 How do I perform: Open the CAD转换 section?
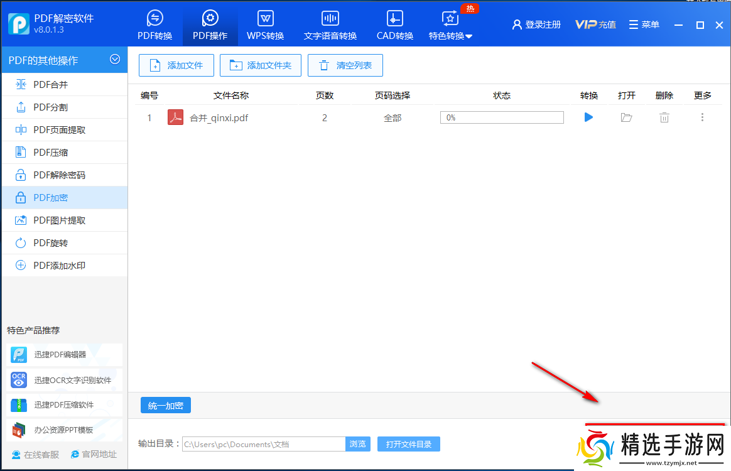(x=394, y=24)
